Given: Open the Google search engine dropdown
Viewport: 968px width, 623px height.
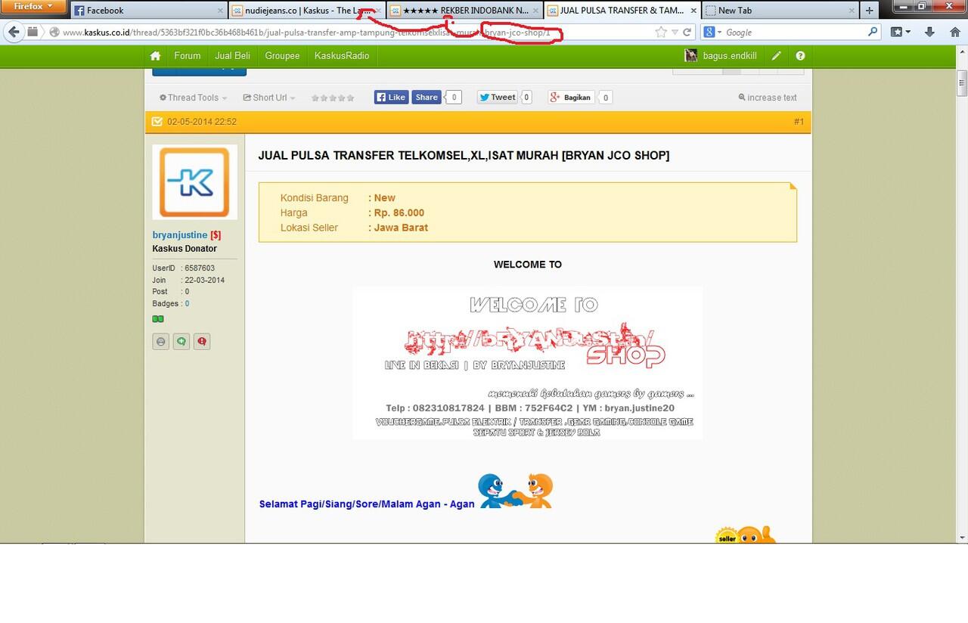Looking at the screenshot, I should click(x=713, y=33).
